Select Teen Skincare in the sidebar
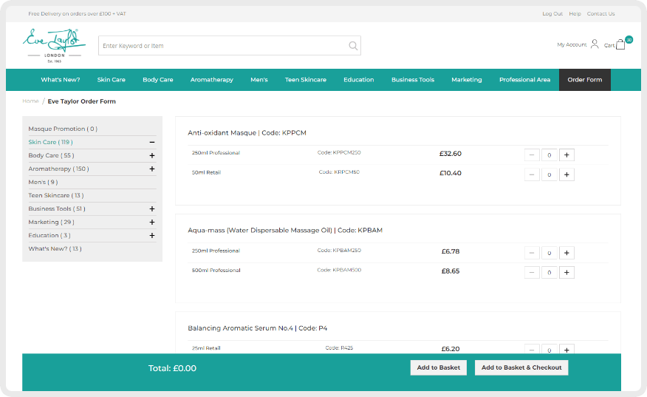The height and width of the screenshot is (397, 647). (x=55, y=196)
